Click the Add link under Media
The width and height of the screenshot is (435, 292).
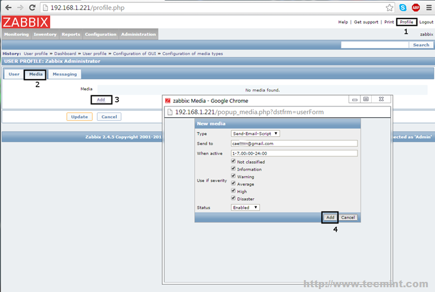pos(101,100)
